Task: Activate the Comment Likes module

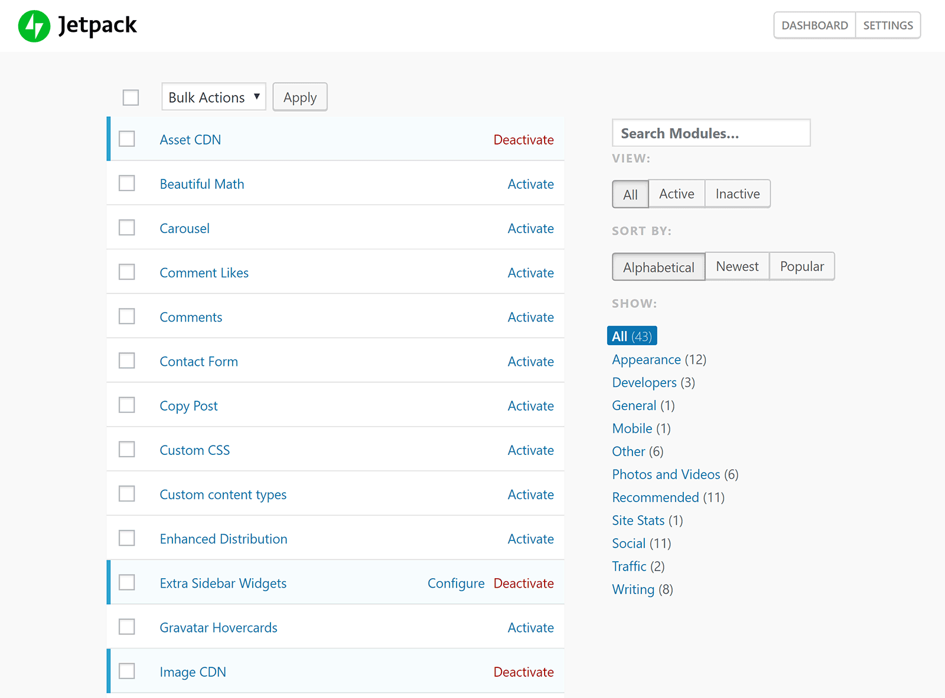Action: point(530,273)
